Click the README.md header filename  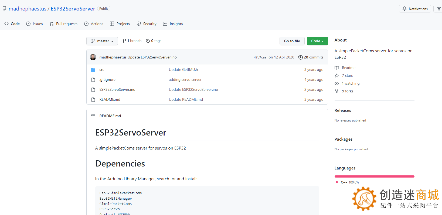point(110,116)
